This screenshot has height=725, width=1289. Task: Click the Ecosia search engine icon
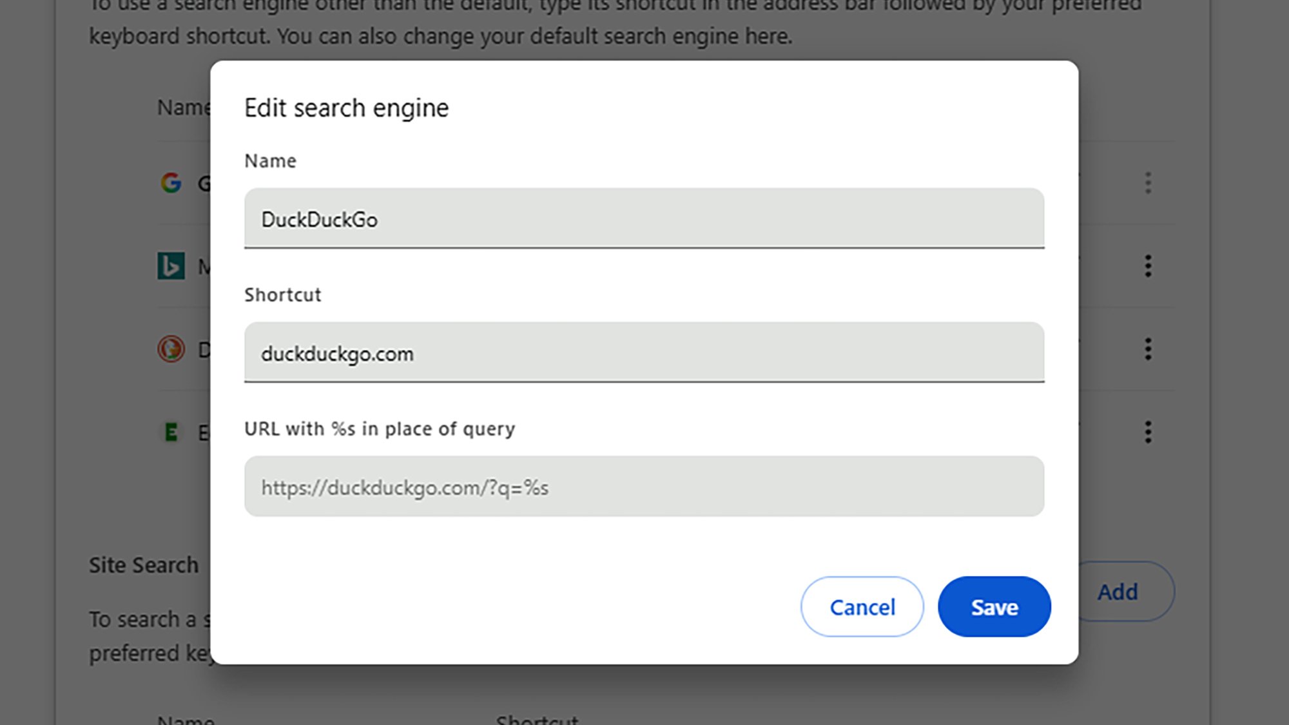coord(171,432)
